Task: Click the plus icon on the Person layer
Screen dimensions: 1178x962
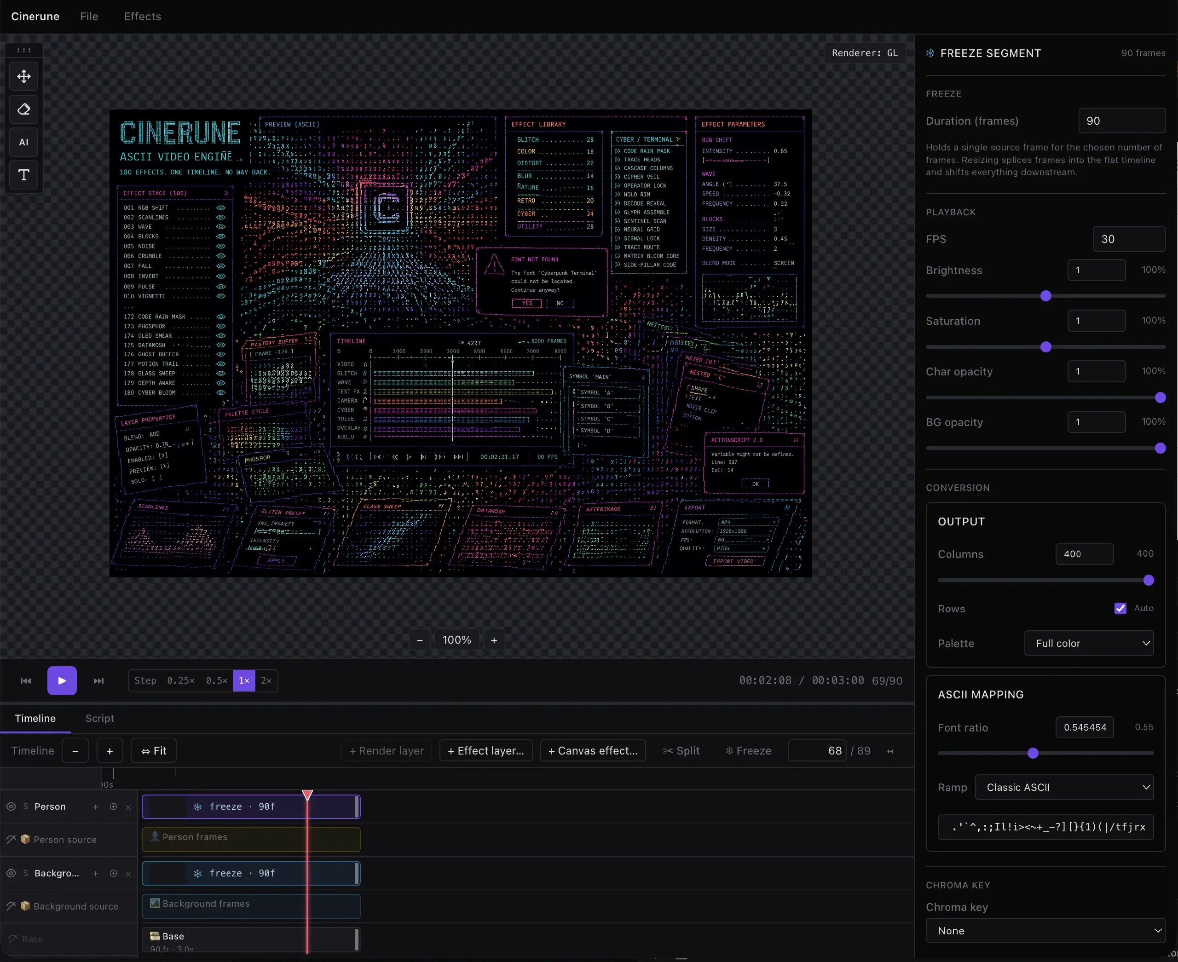Action: [x=96, y=807]
